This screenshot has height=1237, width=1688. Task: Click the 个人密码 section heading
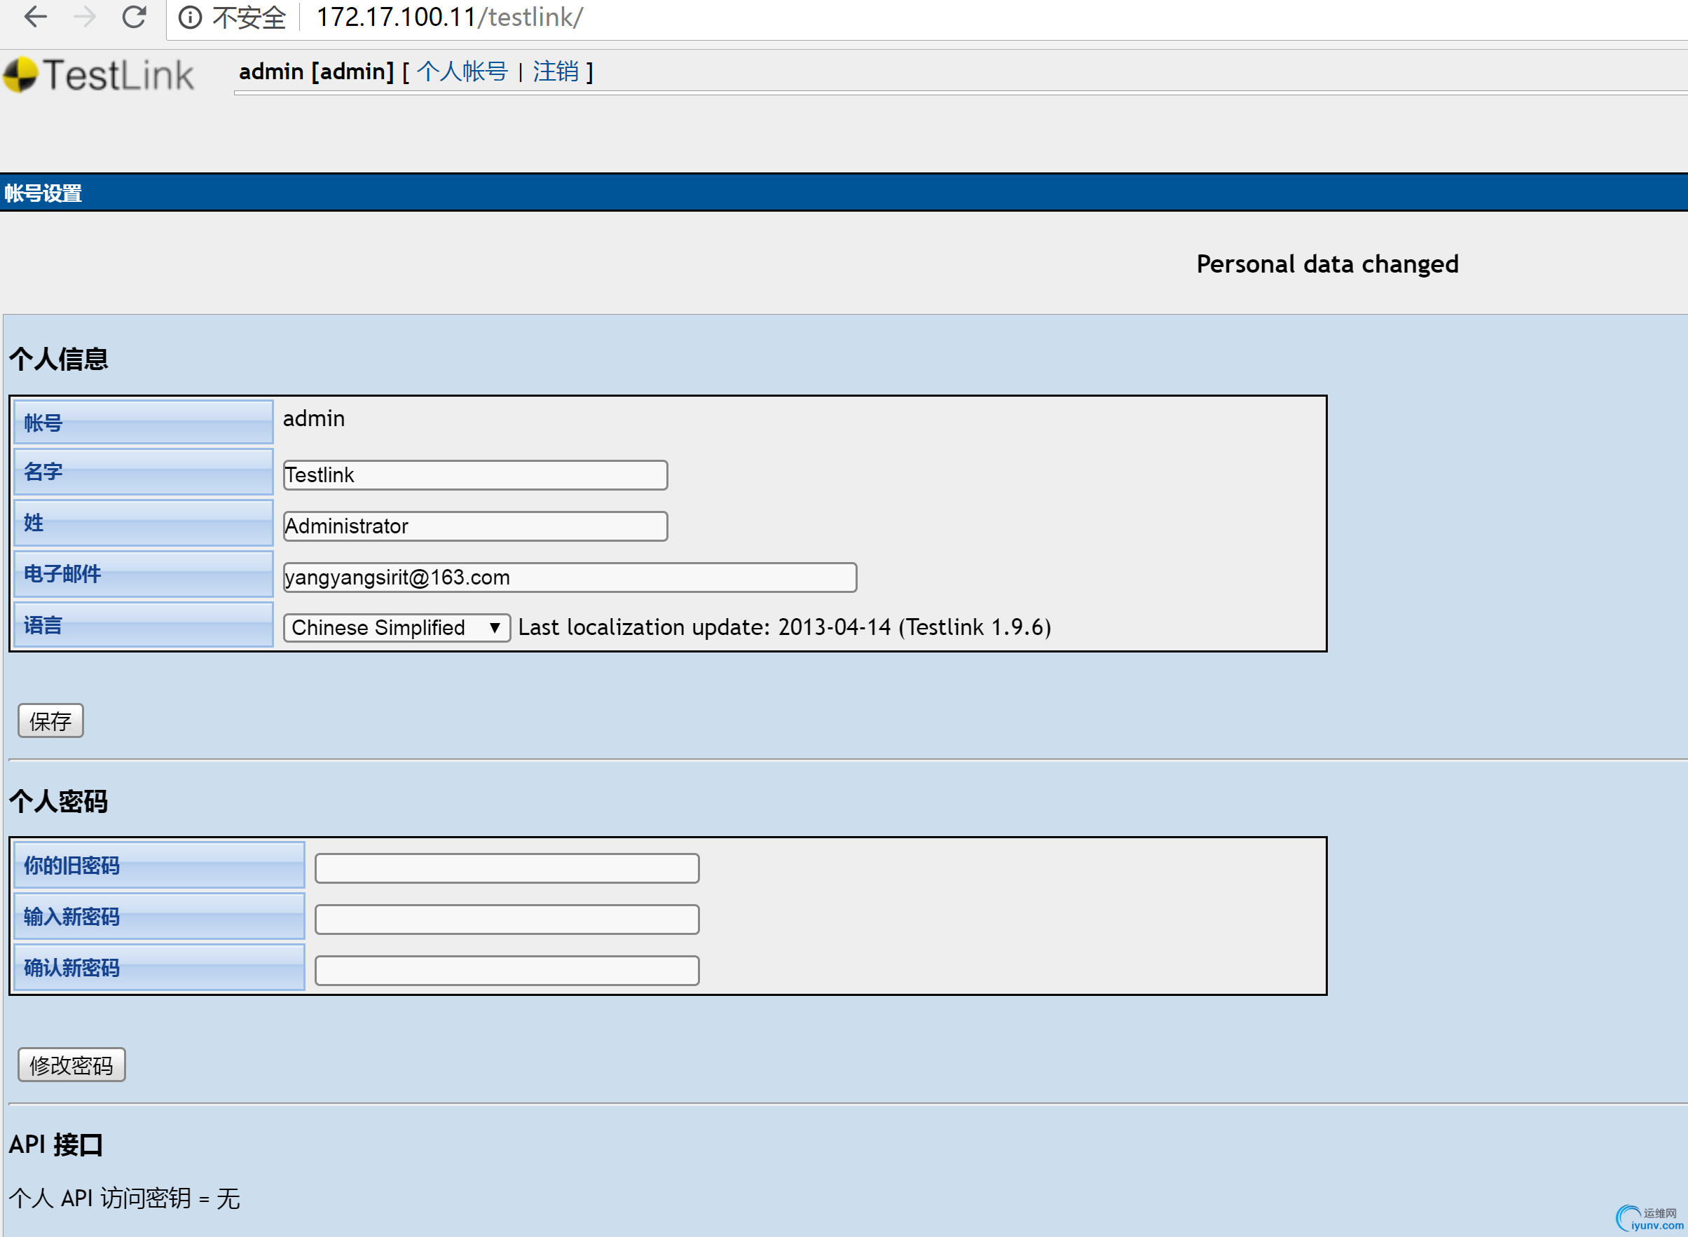58,801
